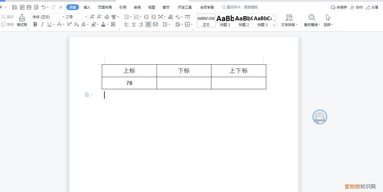This screenshot has height=192, width=383.
Task: Click the font color swatch
Action: [103, 25]
